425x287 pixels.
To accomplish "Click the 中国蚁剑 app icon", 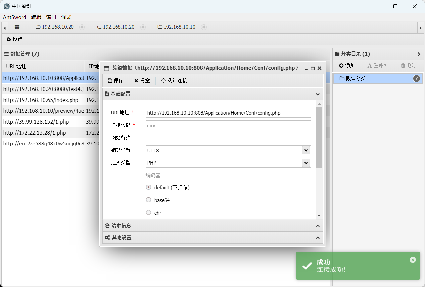I will point(7,6).
